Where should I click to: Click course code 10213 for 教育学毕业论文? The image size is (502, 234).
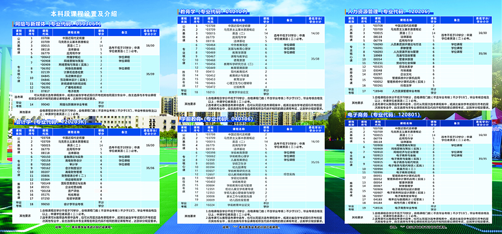click(211, 92)
